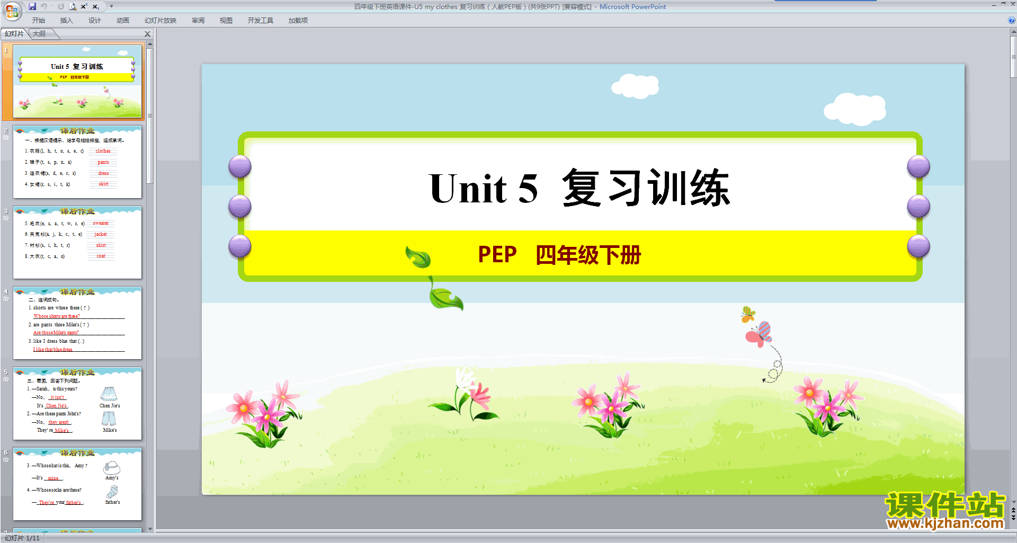Viewport: 1017px width, 543px height.
Task: Click the animation star icon under slide 4
Action: 6,299
